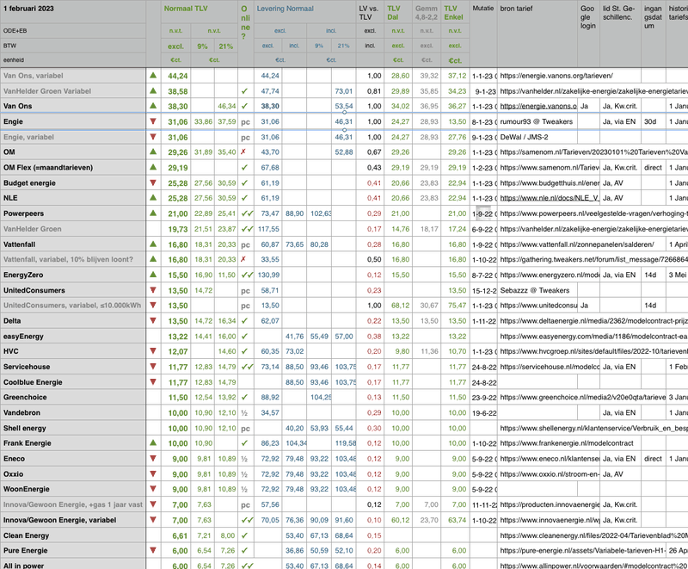This screenshot has width=688, height=569.
Task: Select the 'eenheid' label cell
Action: (x=73, y=60)
